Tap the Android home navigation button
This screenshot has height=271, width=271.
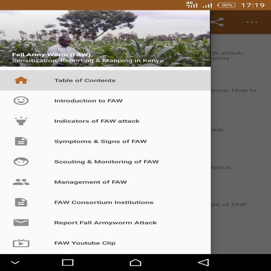(135, 263)
